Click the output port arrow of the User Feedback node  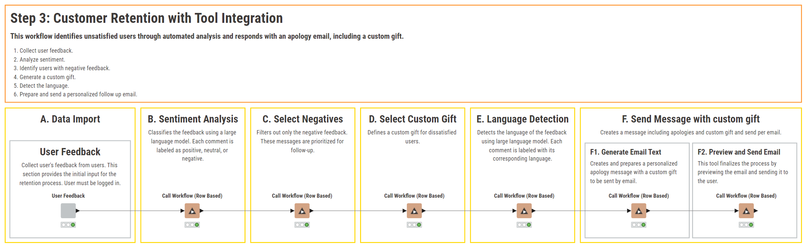coord(78,211)
